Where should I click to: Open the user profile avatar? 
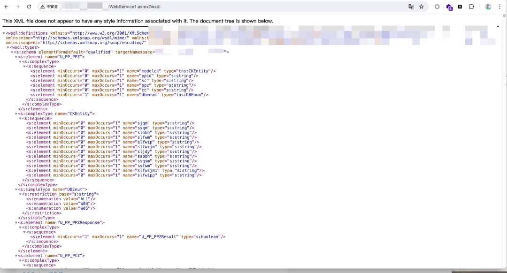488,7
